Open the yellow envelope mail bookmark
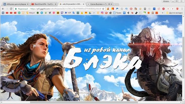The height and width of the screenshot is (104, 185). 86,13
